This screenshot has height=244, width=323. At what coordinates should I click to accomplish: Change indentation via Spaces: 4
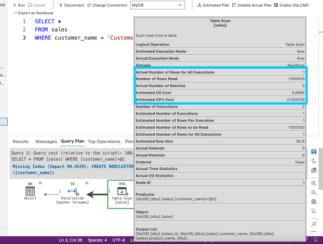97,240
